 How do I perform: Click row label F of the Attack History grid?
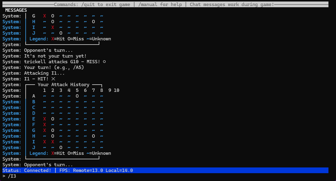tap(34, 125)
